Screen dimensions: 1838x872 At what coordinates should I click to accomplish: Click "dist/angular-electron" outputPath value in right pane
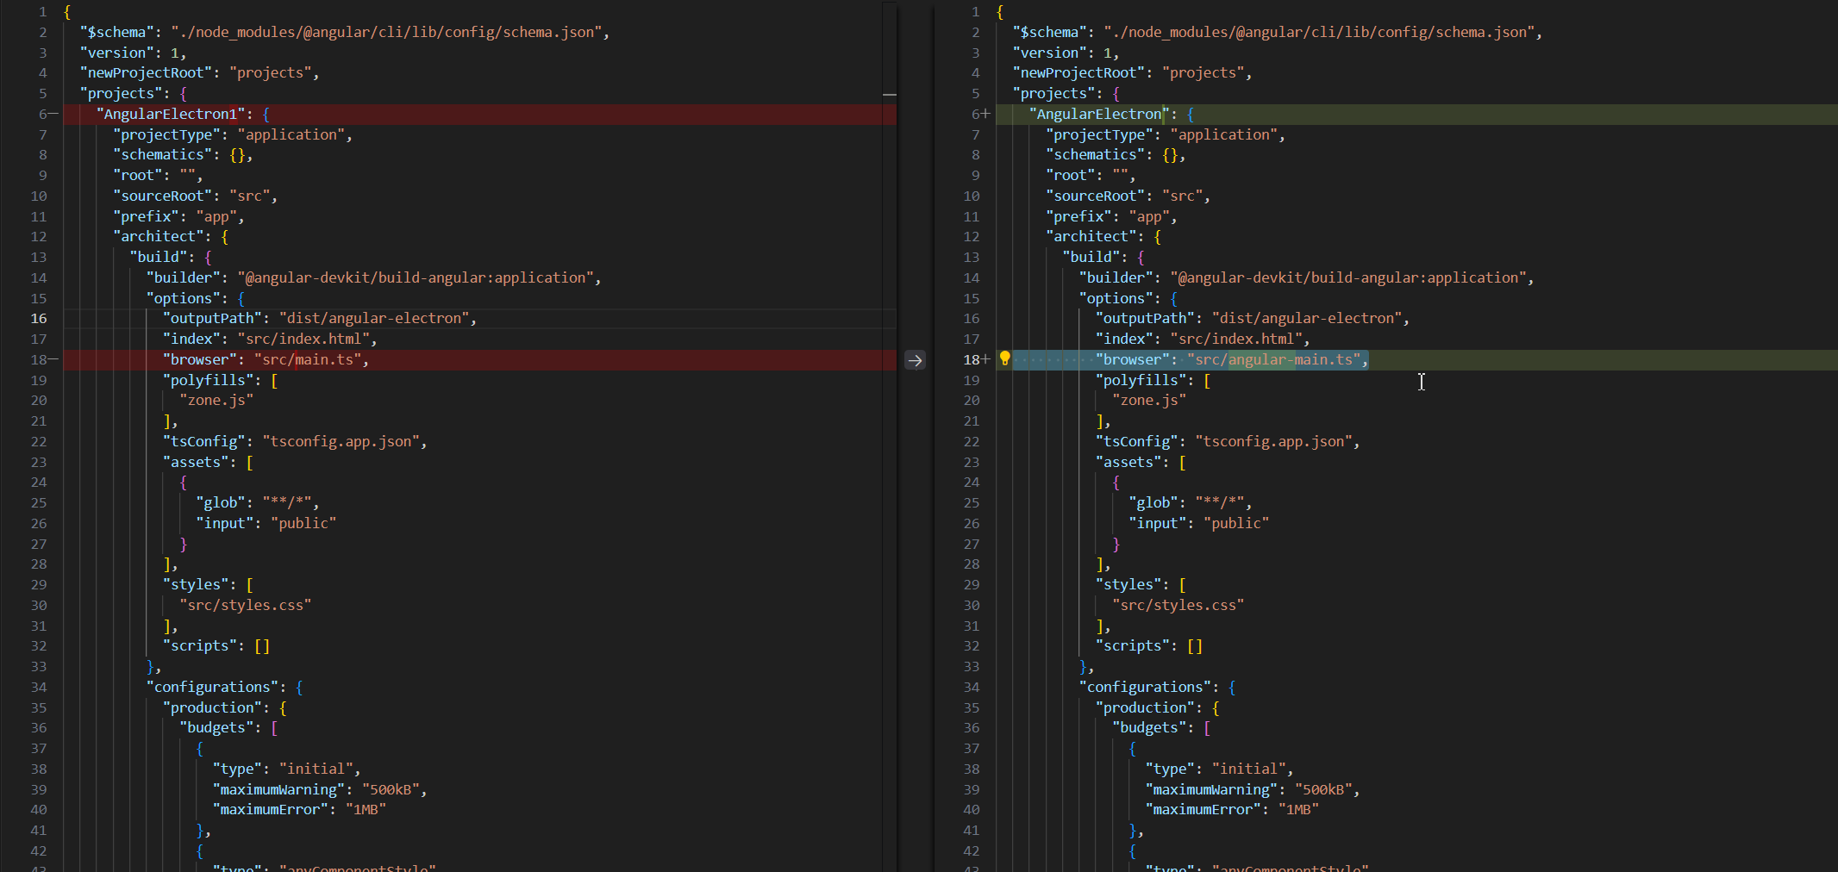[1307, 319]
